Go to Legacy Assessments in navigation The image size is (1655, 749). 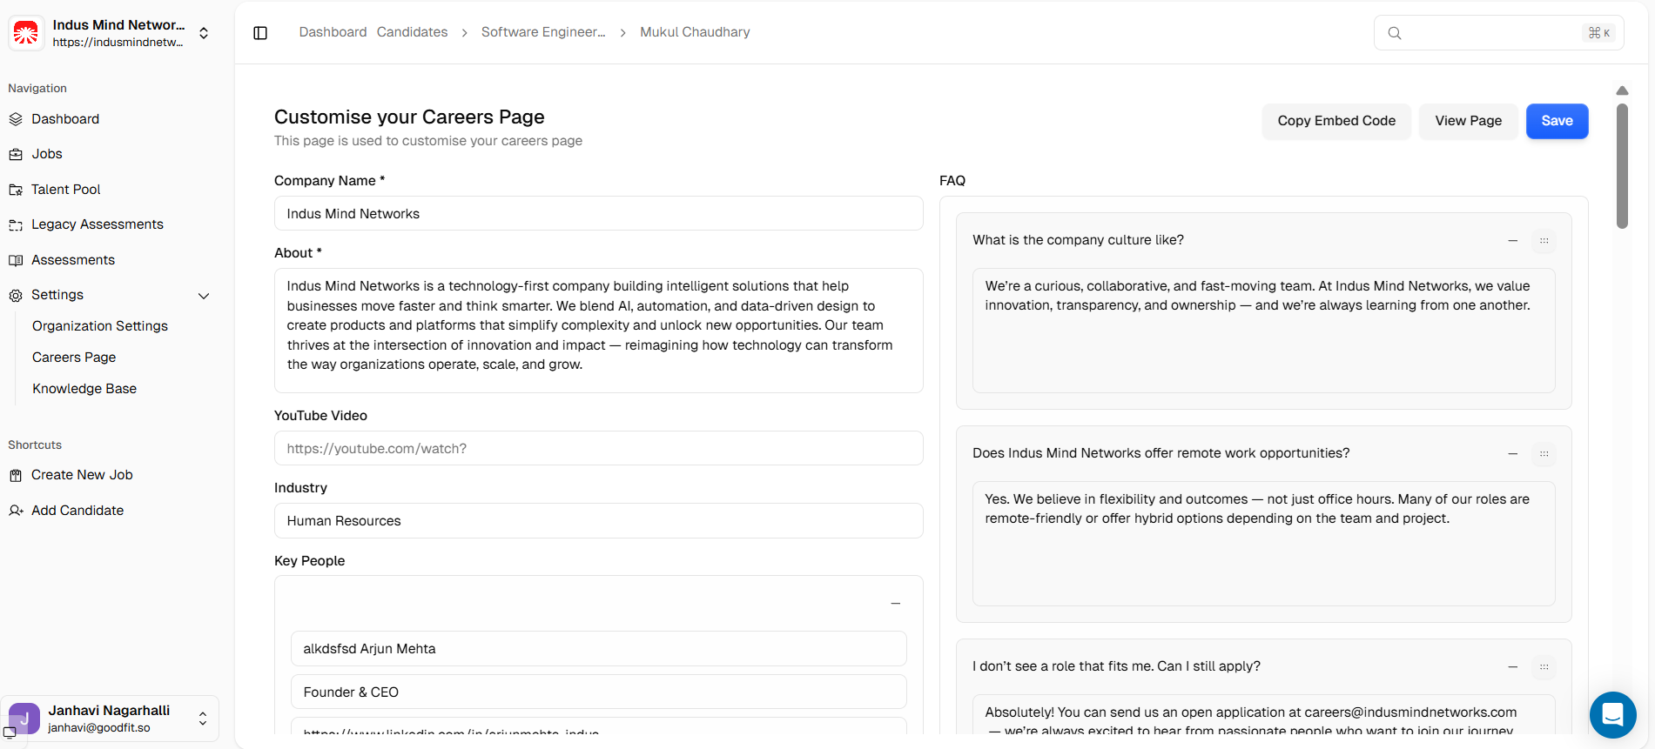98,224
